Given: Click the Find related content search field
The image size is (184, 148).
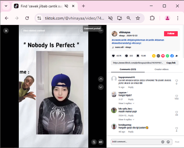Looking at the screenshot, I should tap(50, 31).
